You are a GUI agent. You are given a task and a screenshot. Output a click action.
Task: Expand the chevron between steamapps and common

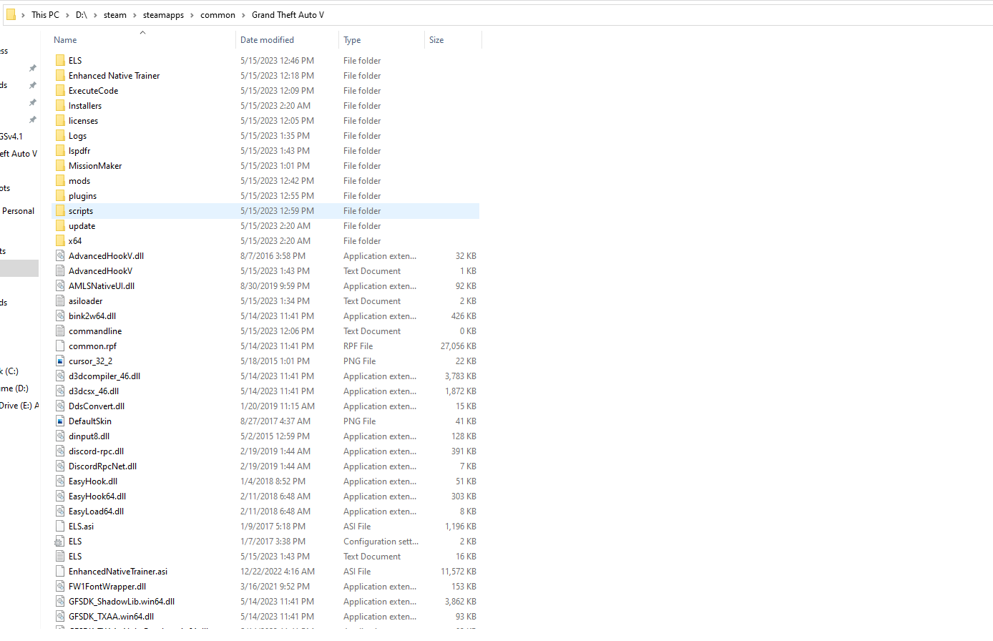point(192,15)
